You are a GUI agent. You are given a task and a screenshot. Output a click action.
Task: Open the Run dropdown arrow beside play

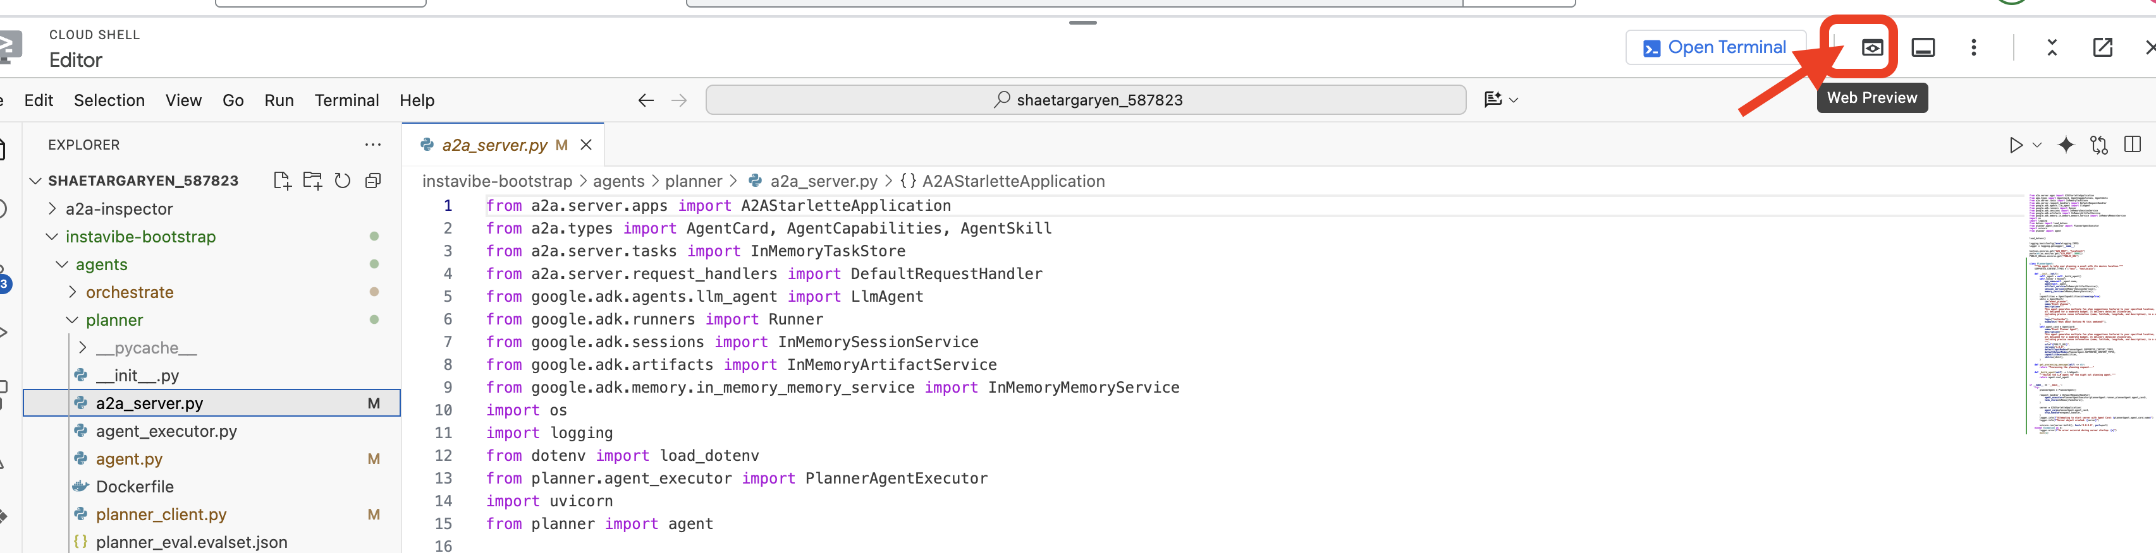(2037, 145)
